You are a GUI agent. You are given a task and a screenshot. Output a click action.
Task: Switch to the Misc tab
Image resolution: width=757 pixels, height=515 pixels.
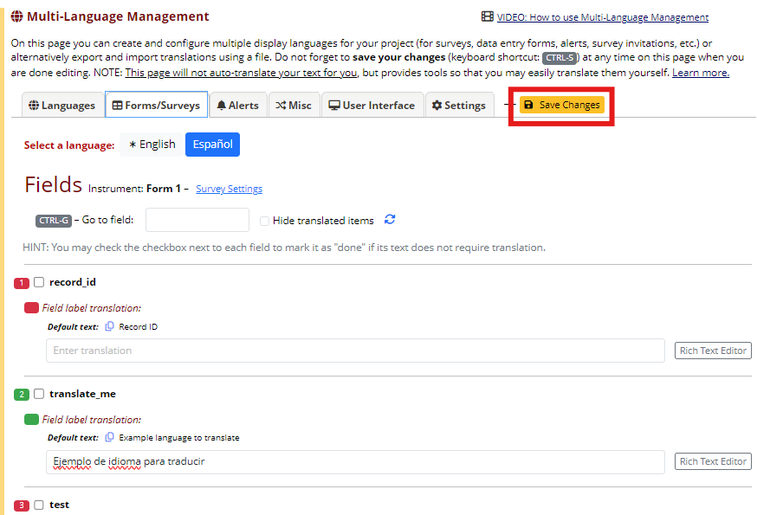click(294, 106)
